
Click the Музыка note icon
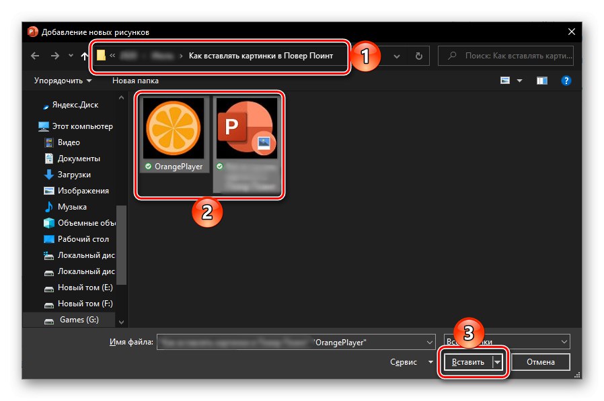click(x=49, y=207)
